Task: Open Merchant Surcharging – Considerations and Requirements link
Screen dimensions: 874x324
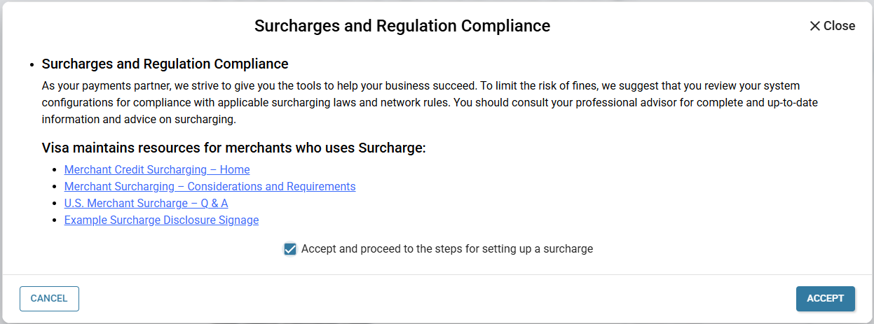Action: click(210, 187)
